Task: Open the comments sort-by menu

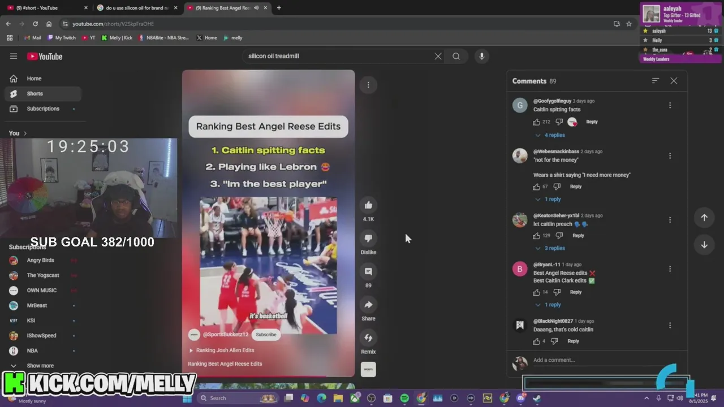Action: (655, 81)
